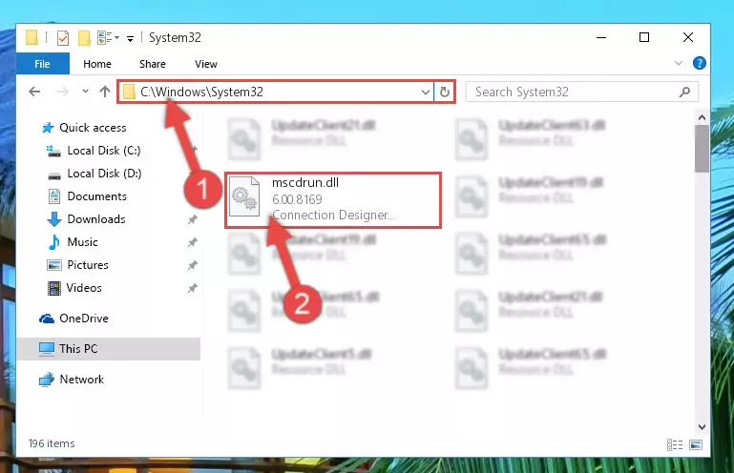Click the New folder icon in title bar
Image resolution: width=734 pixels, height=473 pixels.
84,38
